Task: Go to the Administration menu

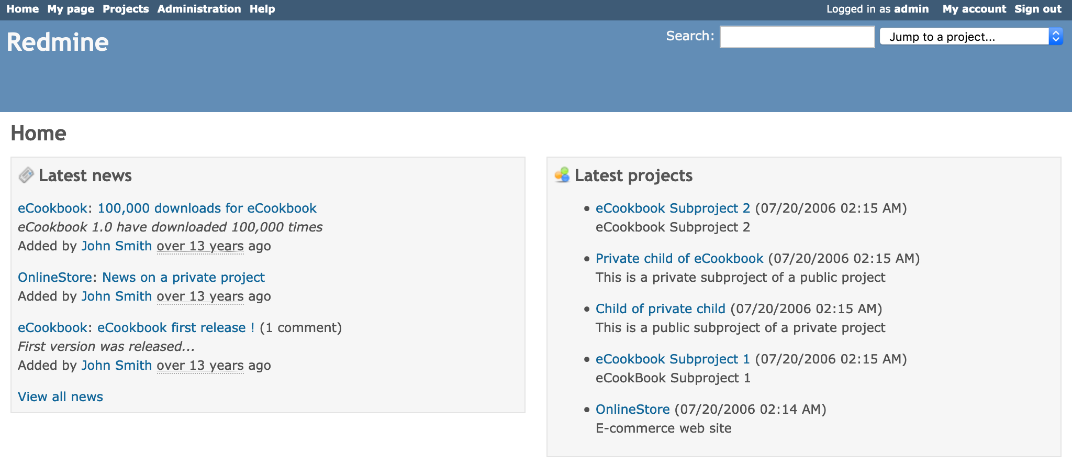Action: [x=199, y=9]
